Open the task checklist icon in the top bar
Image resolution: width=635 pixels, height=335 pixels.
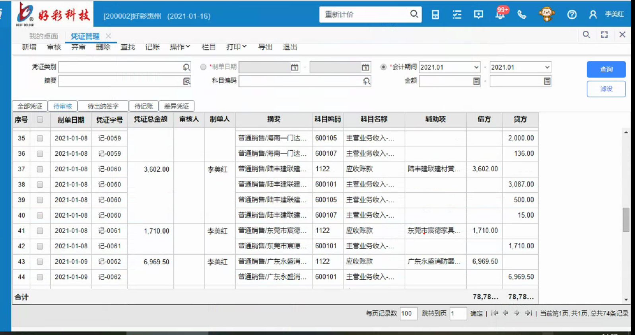[457, 15]
